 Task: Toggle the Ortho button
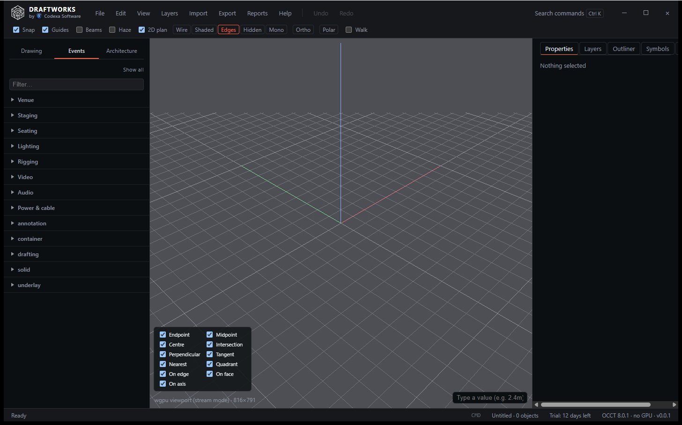click(x=303, y=29)
